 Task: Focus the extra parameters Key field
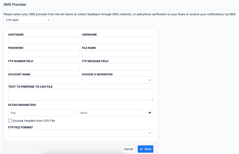tap(41, 113)
